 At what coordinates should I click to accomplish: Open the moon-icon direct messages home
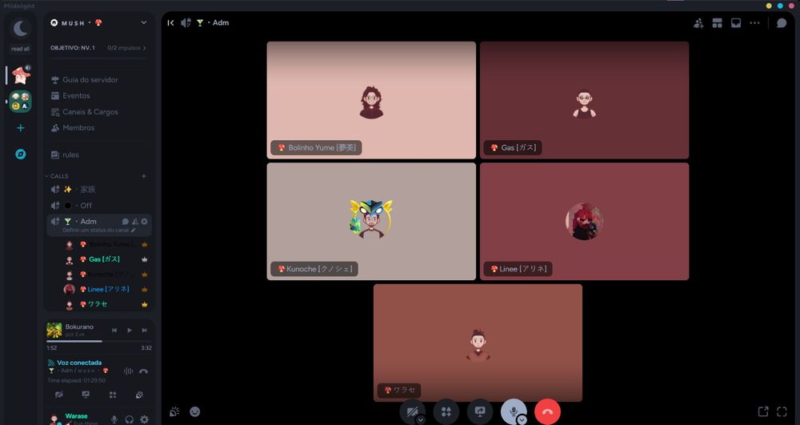(x=21, y=29)
